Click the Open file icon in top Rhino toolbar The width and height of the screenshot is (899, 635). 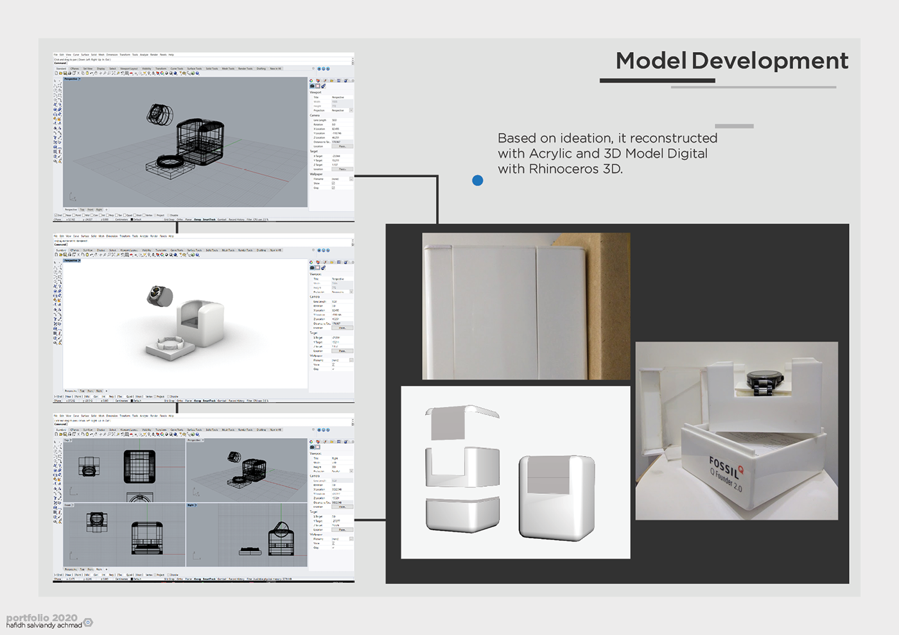pyautogui.click(x=60, y=74)
